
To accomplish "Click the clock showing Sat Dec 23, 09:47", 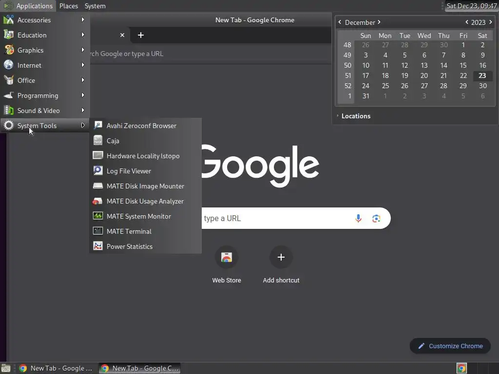I will tap(471, 6).
